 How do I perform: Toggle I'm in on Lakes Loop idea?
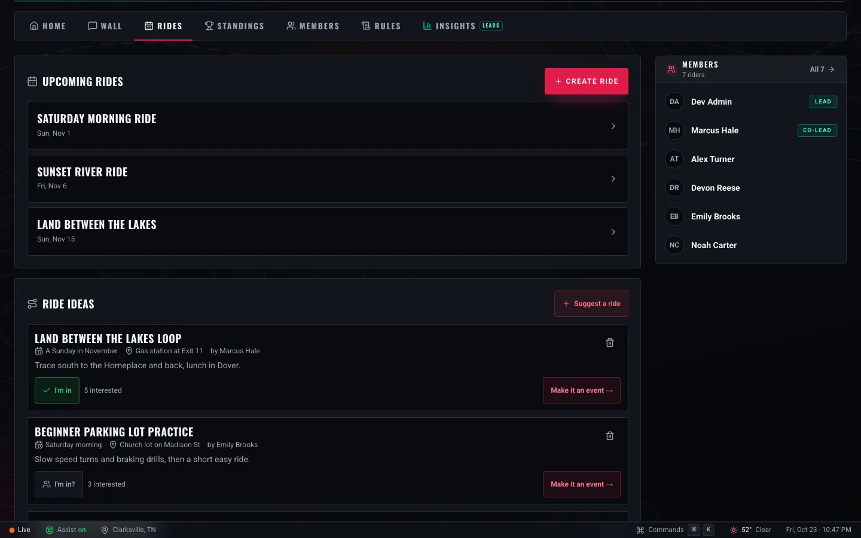57,390
